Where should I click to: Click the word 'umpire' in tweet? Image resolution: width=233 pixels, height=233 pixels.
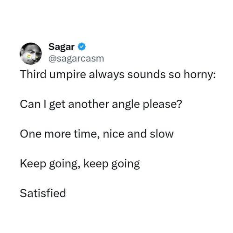68,75
